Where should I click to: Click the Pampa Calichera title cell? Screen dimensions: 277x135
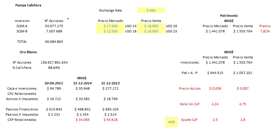click(x=28, y=5)
